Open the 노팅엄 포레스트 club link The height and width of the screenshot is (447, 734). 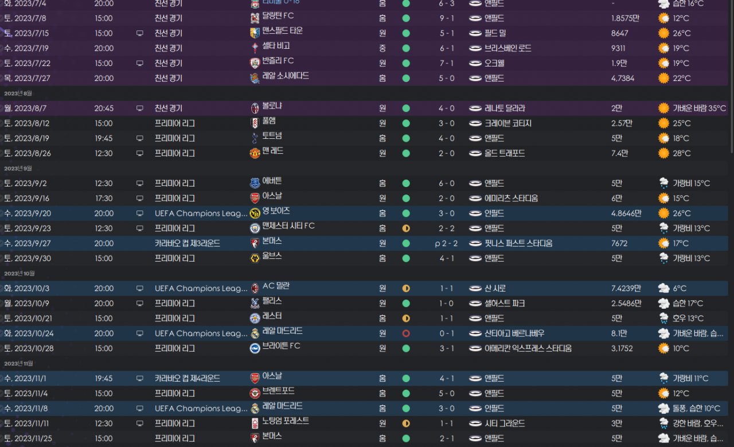tap(286, 421)
